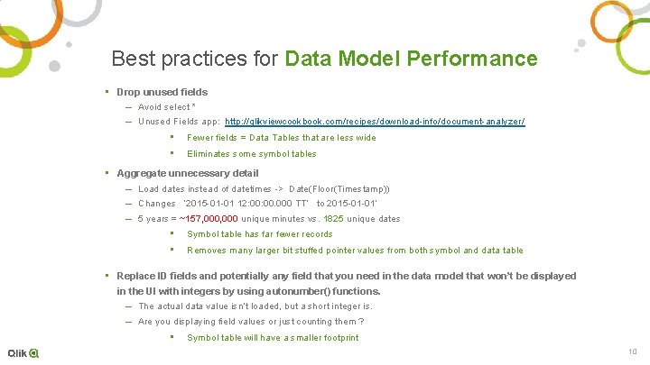Click the Qlik logo in the corner

point(23,352)
